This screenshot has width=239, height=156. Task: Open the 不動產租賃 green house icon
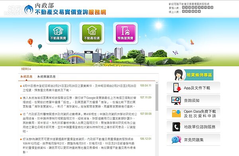tap(92, 33)
